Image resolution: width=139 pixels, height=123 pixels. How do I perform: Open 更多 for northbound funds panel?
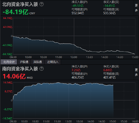[x=136, y=8]
